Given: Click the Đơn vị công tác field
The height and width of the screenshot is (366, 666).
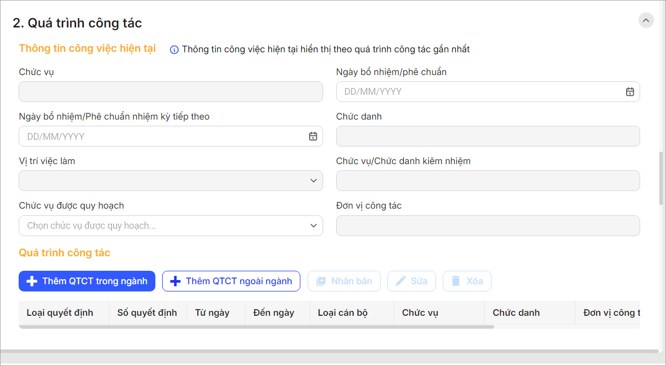Looking at the screenshot, I should [x=487, y=226].
